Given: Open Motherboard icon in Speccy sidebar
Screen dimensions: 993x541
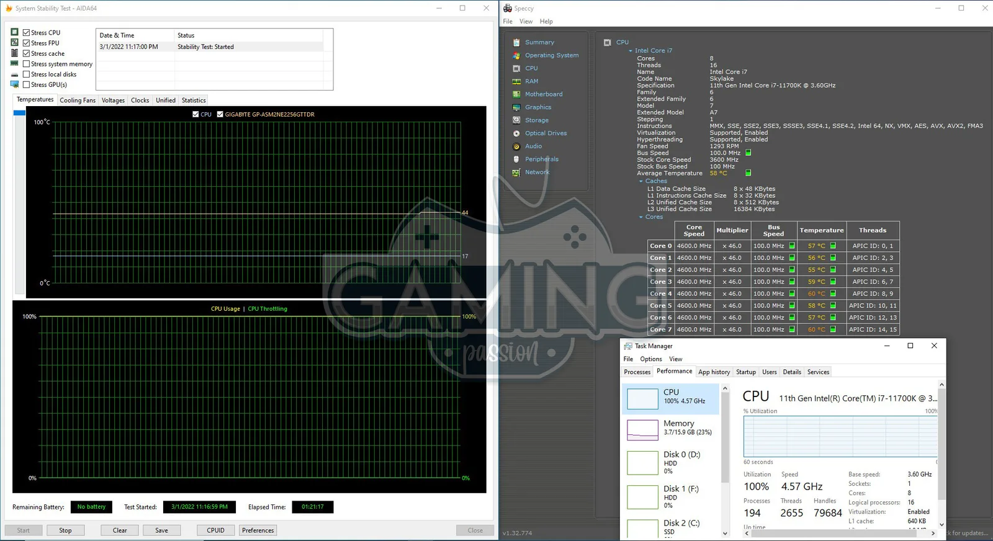Looking at the screenshot, I should (516, 94).
